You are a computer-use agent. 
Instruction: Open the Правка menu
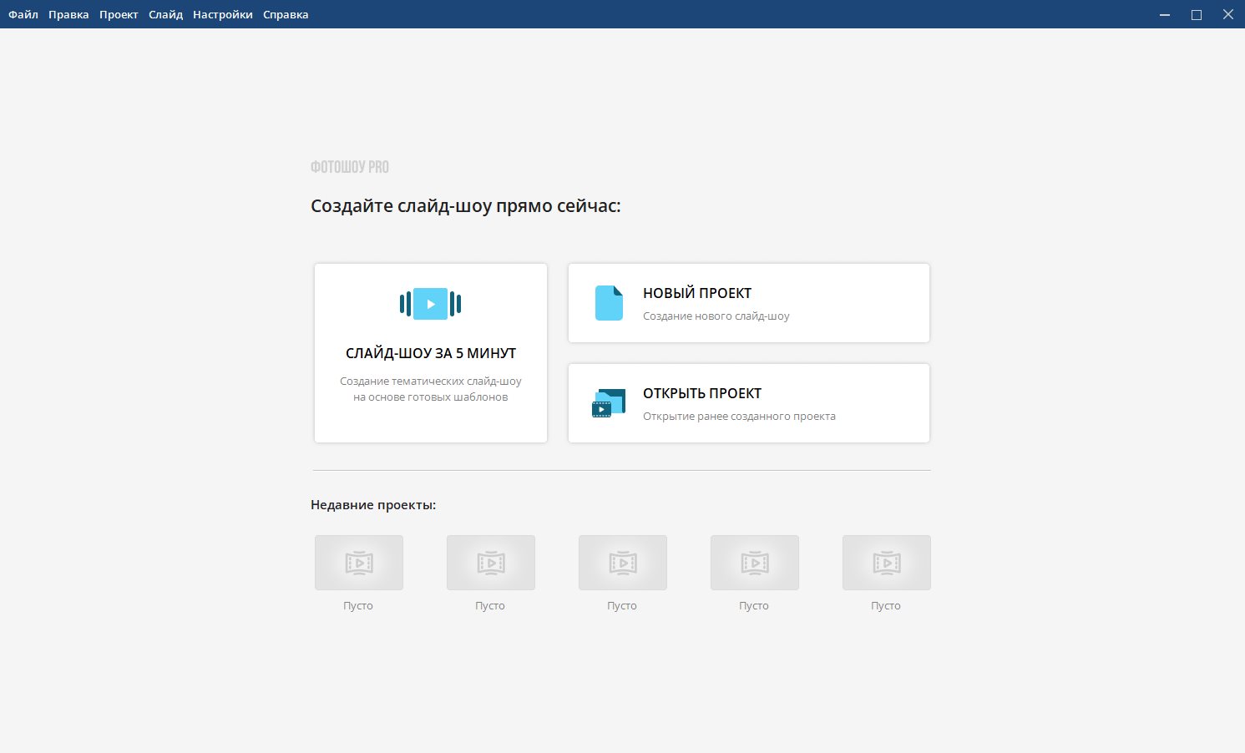coord(68,14)
